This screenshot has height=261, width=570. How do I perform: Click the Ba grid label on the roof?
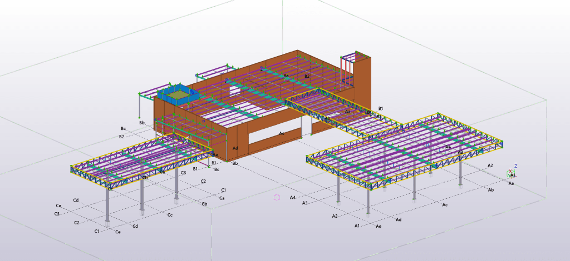coord(286,76)
